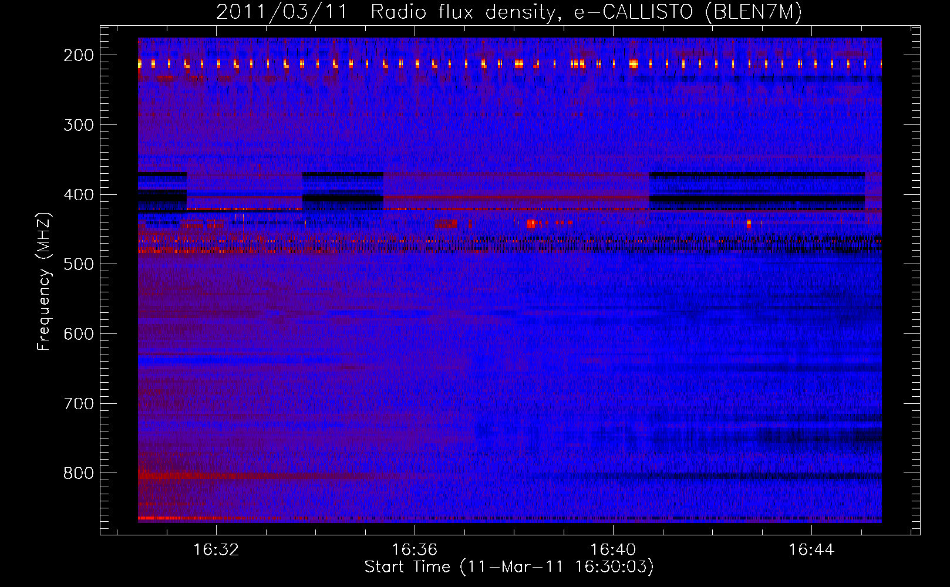Click the "Frequency (MHZ)" axis label
Image resolution: width=950 pixels, height=587 pixels.
44,281
